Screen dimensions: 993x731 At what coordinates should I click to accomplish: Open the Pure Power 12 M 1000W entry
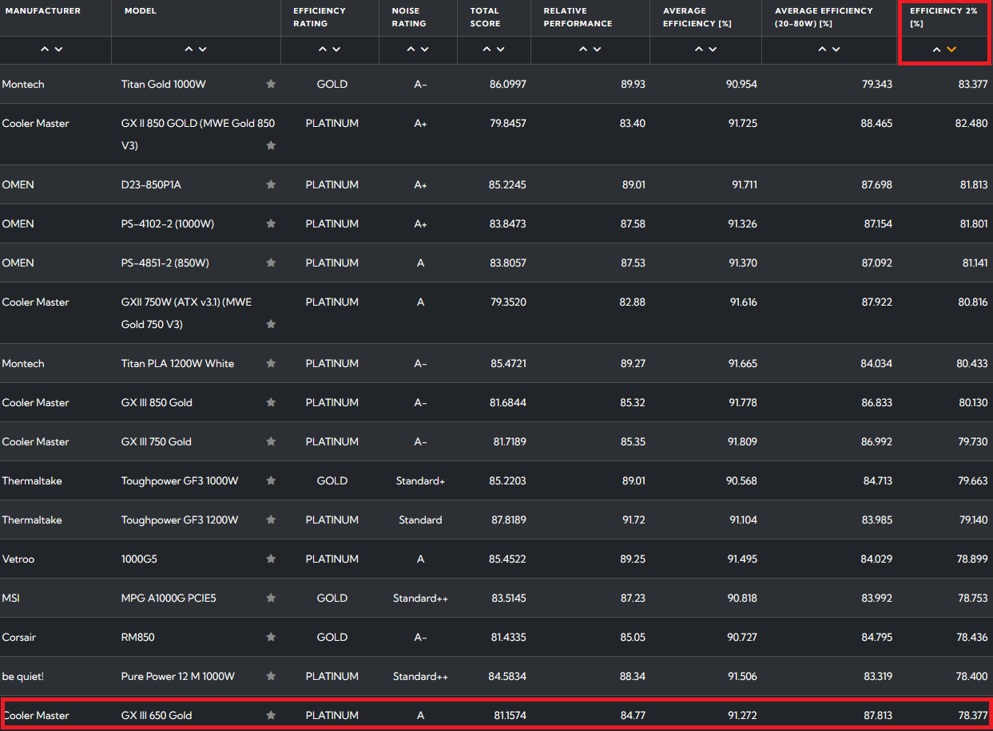tap(178, 676)
